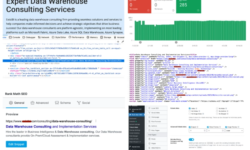Viewport: 250px width, 150px height.
Task: Switch to the Network tab
Action: [x=43, y=37]
